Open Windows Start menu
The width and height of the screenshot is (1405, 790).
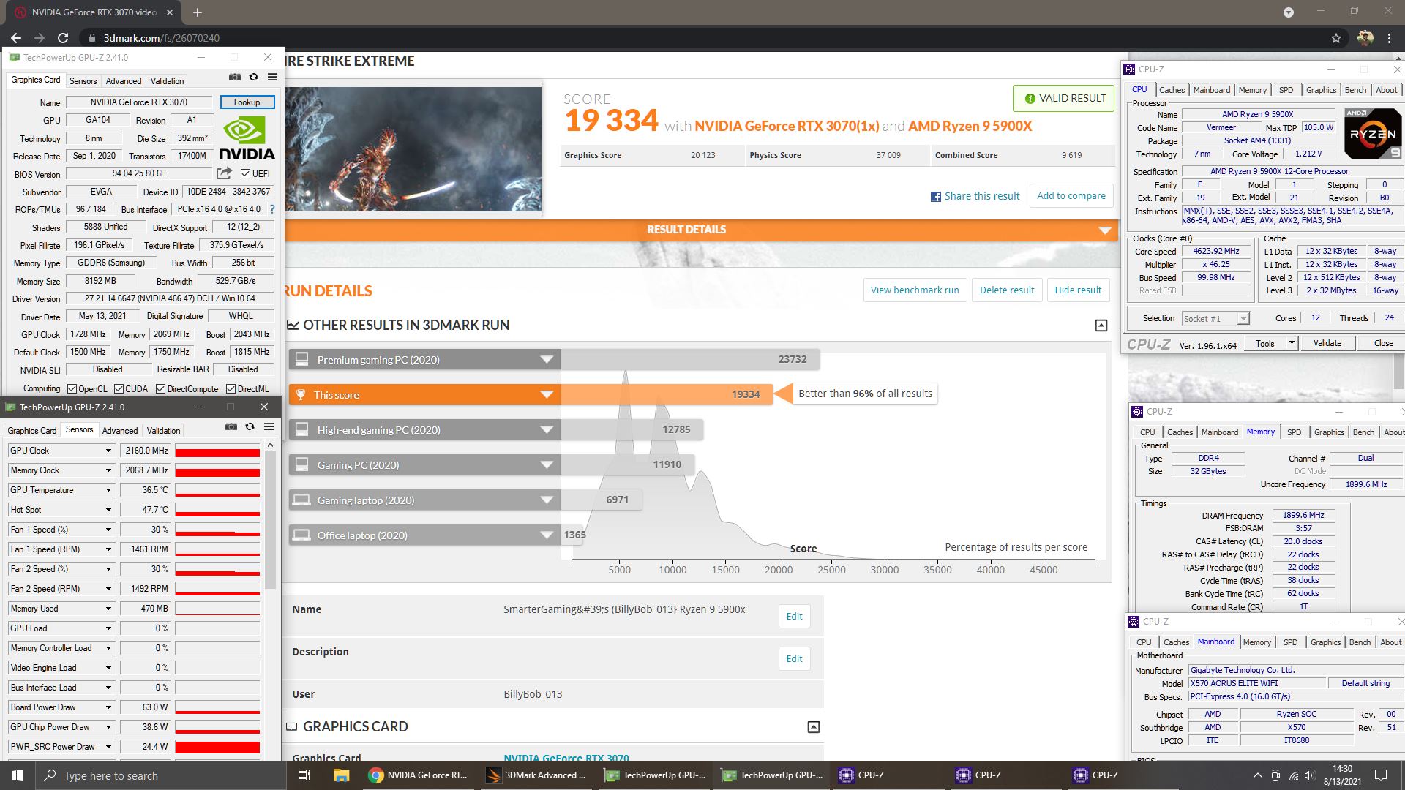18,775
